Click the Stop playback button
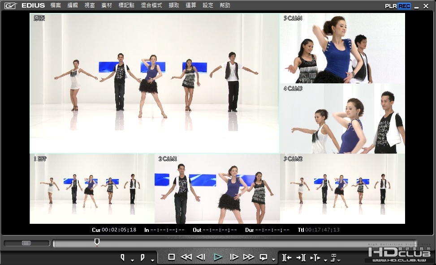 (x=172, y=257)
